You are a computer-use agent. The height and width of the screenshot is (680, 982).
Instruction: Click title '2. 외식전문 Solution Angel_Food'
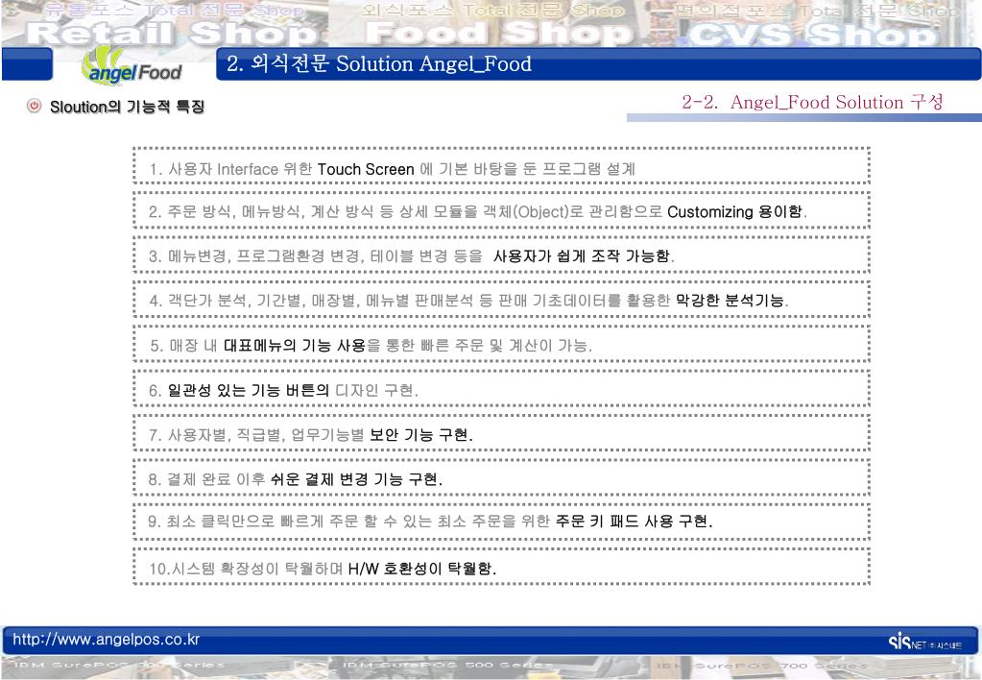[379, 64]
